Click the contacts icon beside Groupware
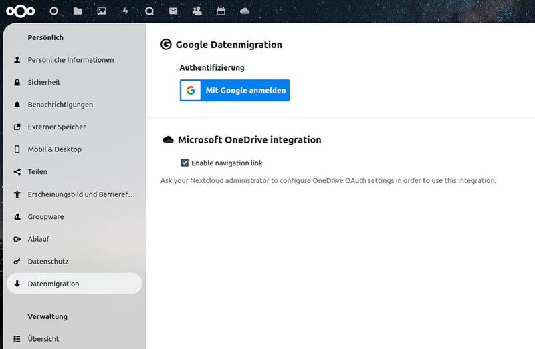The width and height of the screenshot is (535, 349). tap(17, 217)
